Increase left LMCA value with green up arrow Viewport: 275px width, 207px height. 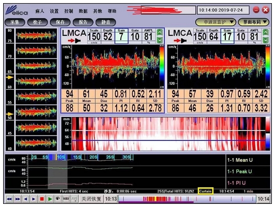159,32
